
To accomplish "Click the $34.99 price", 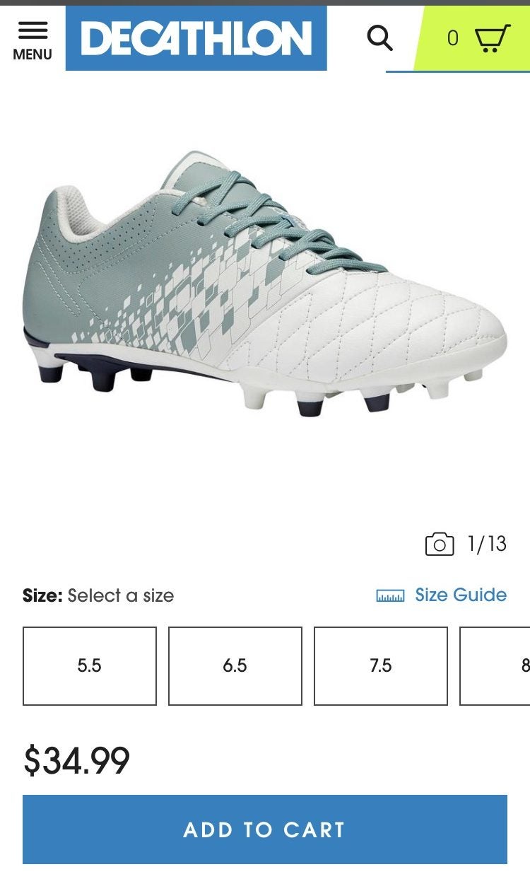I will [77, 761].
